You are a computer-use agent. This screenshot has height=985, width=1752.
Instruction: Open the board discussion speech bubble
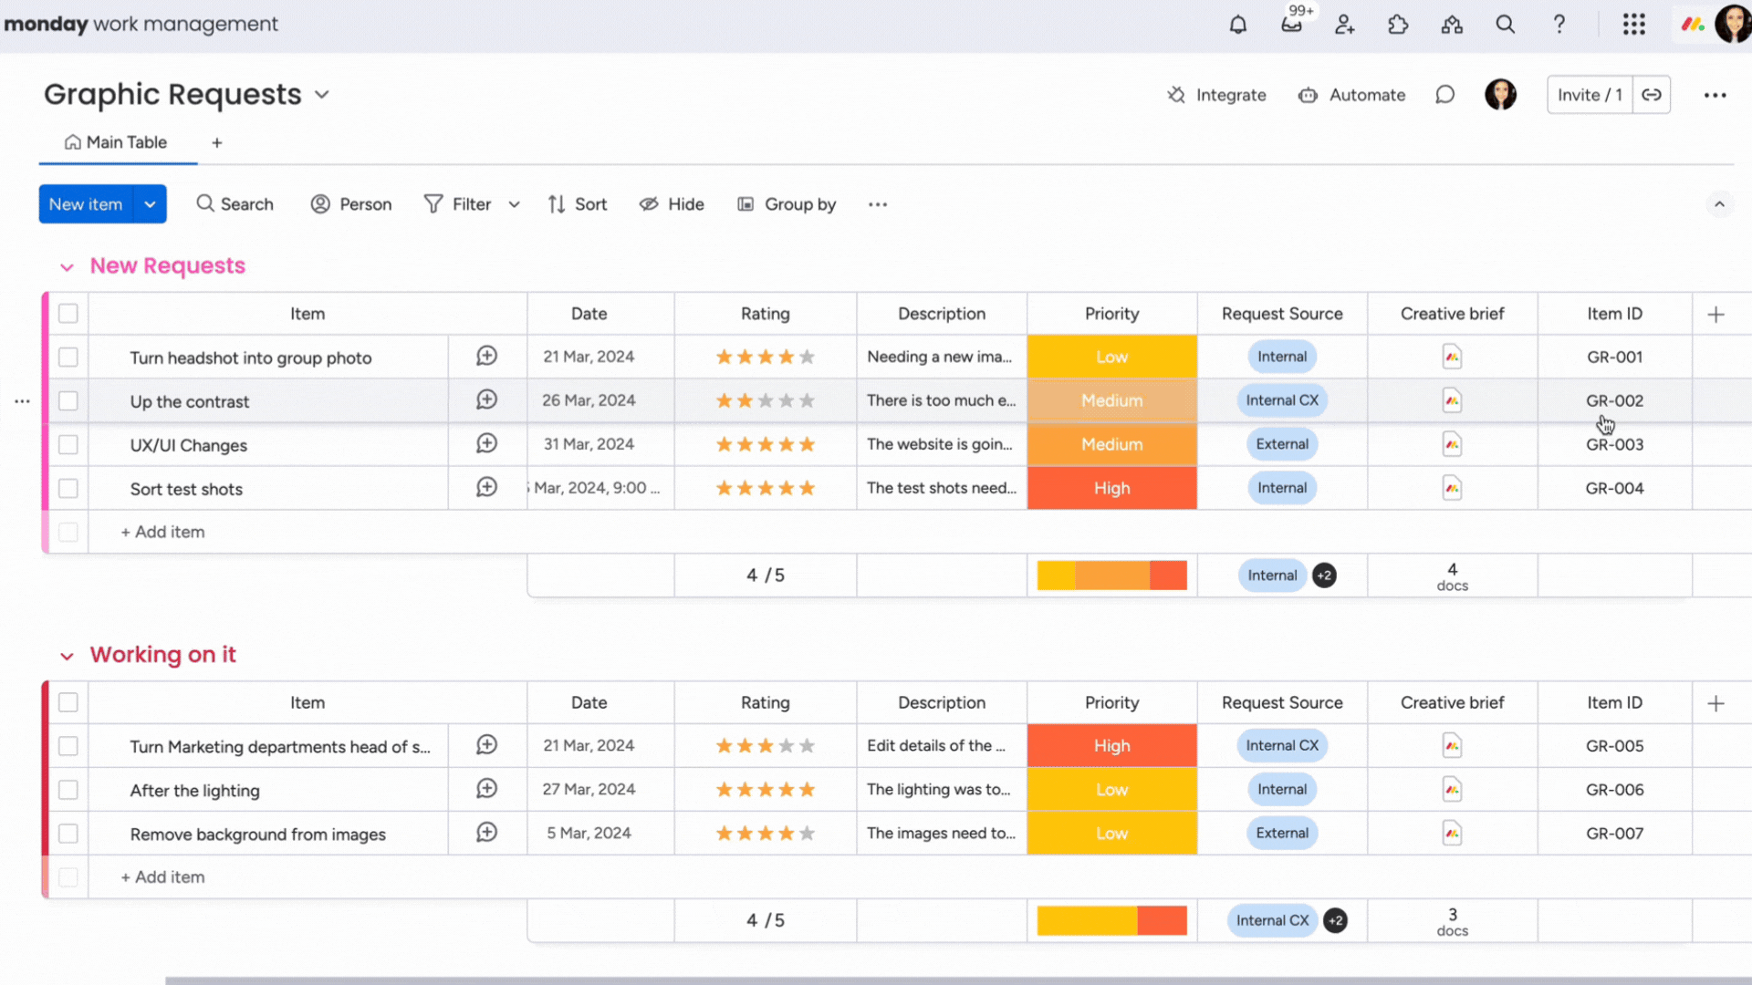(1444, 95)
